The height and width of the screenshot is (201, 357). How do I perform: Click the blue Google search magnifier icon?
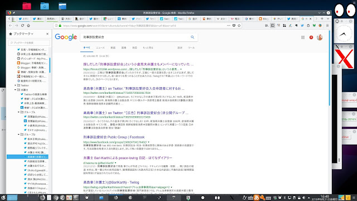coord(192,37)
